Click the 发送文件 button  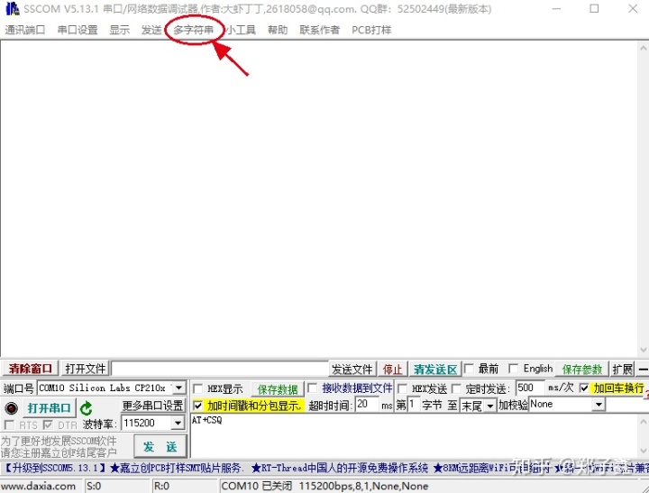click(352, 369)
